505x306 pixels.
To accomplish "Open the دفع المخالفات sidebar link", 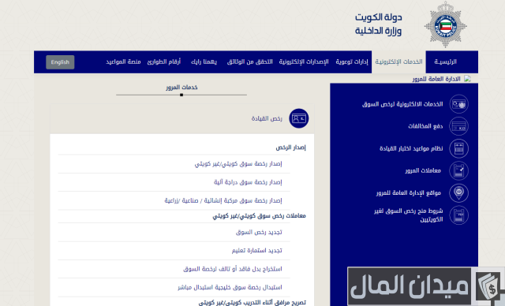I will (x=425, y=126).
